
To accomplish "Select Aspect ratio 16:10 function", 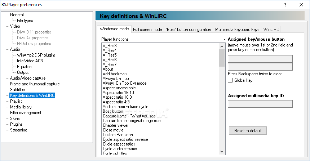I will point(118,93).
